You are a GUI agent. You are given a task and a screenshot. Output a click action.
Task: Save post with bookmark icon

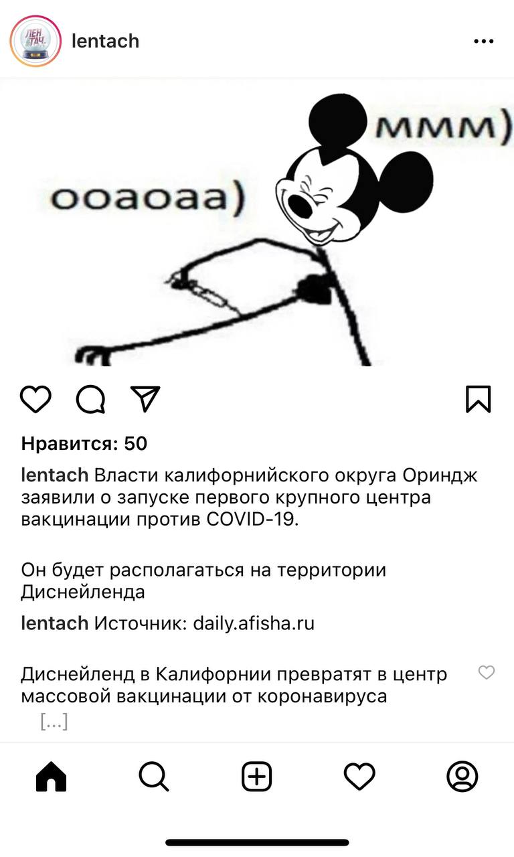478,399
